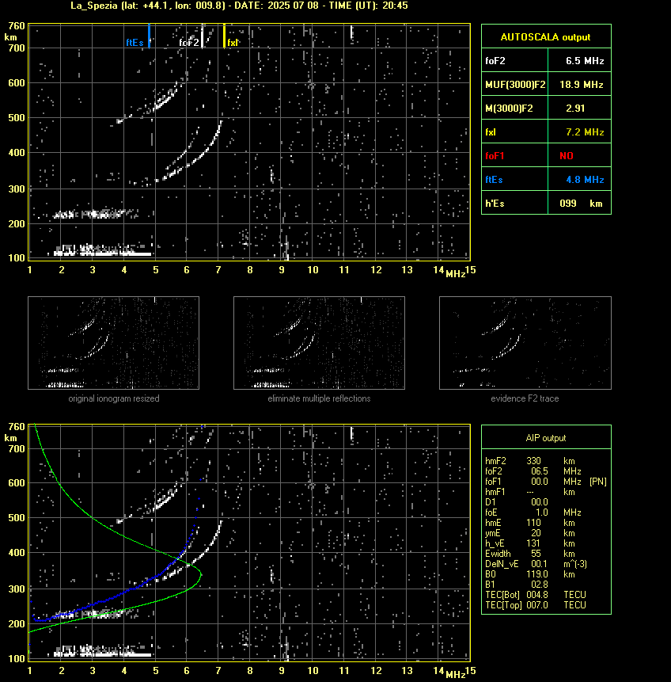This screenshot has height=682, width=671.
Task: Select the B0 119.0 km row
Action: tap(530, 574)
